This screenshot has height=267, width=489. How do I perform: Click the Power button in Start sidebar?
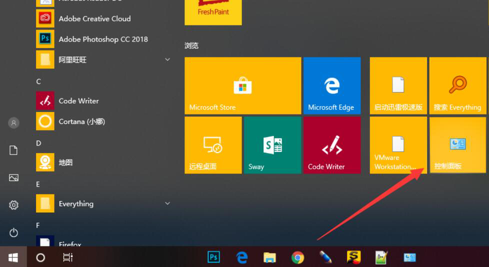(x=13, y=232)
